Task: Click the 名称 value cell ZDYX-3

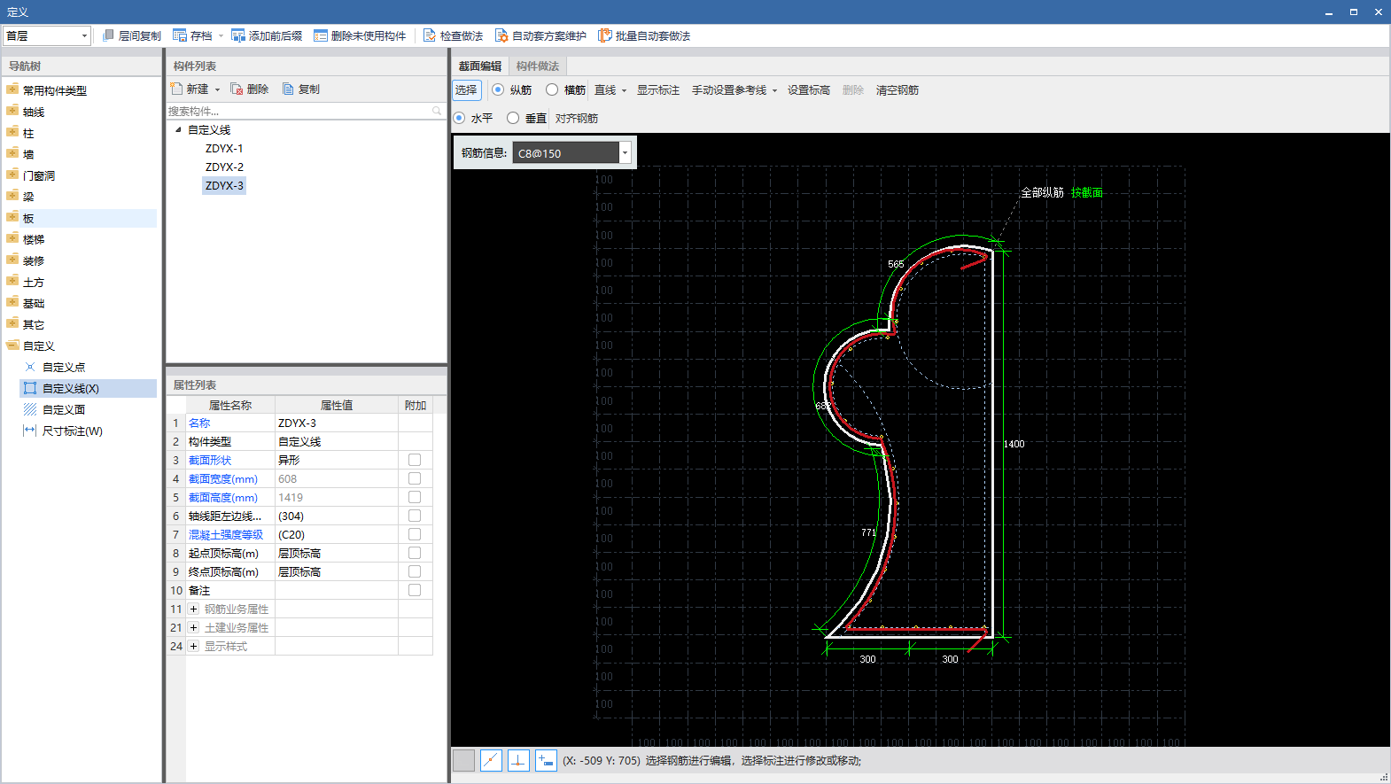Action: pyautogui.click(x=337, y=423)
